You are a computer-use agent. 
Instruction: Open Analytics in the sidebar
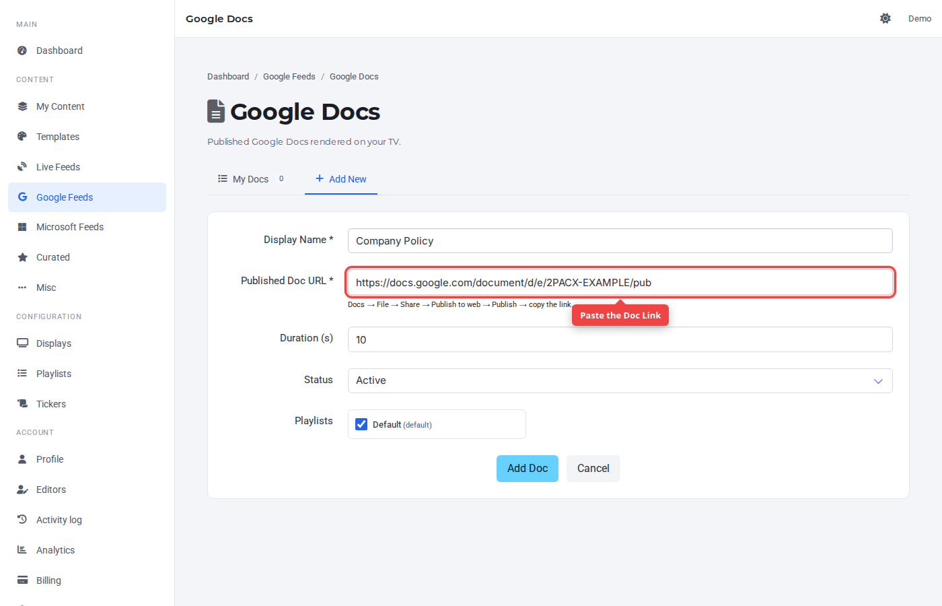click(87, 550)
